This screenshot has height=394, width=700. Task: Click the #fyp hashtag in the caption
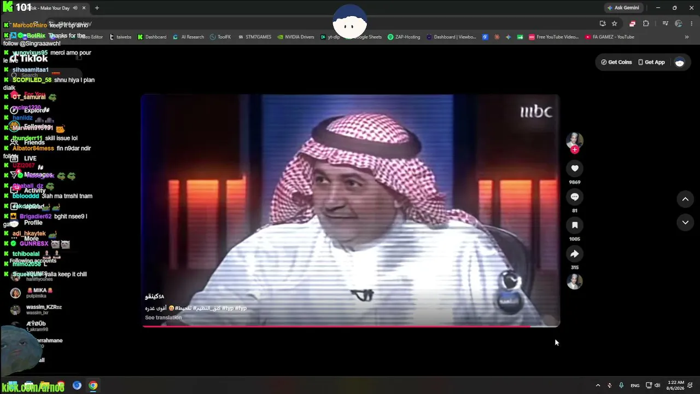click(241, 308)
